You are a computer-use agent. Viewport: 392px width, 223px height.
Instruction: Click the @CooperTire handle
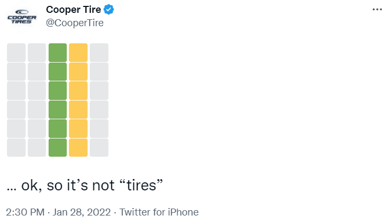pyautogui.click(x=75, y=23)
